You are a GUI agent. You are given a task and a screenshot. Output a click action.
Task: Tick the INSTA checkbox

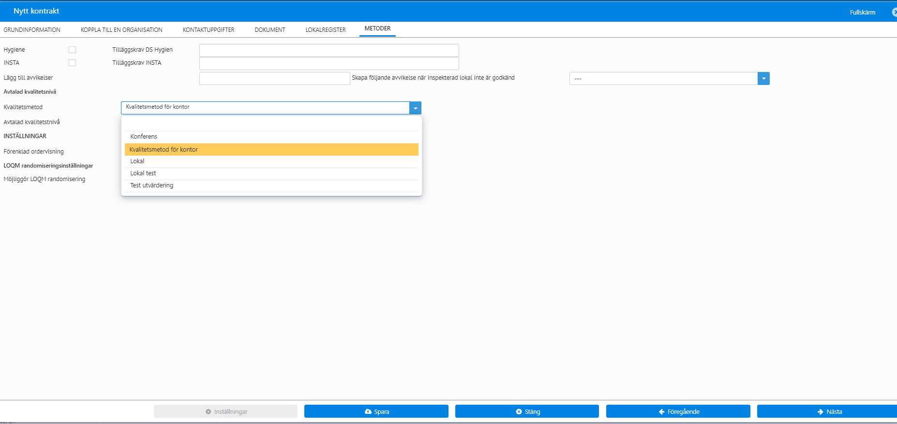point(73,63)
